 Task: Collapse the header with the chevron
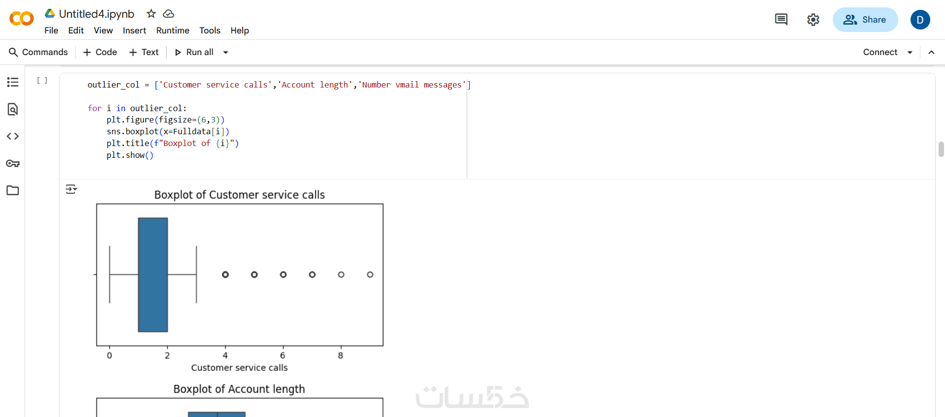[x=931, y=52]
